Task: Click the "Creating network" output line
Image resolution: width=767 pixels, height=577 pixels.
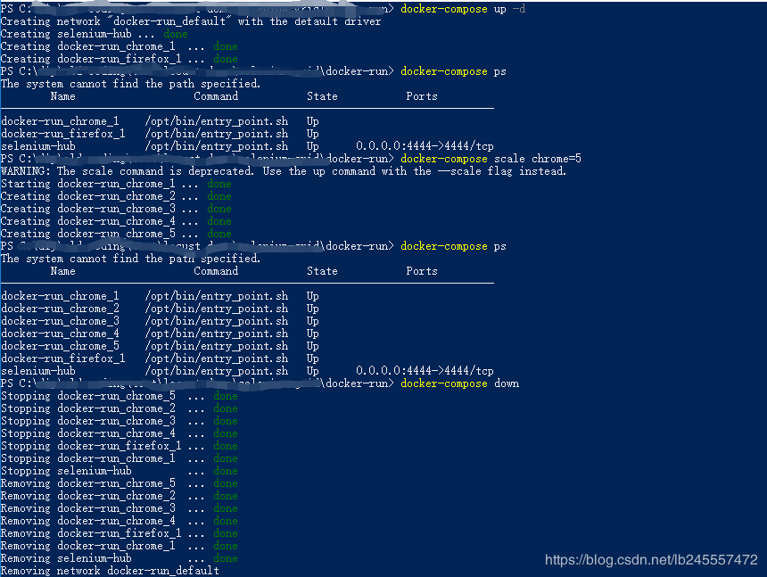Action: coord(190,21)
